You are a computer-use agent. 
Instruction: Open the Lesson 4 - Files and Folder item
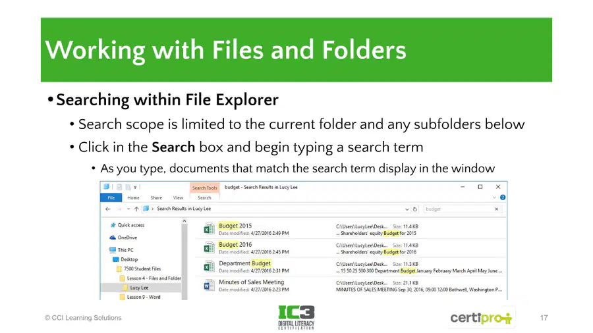pos(154,278)
